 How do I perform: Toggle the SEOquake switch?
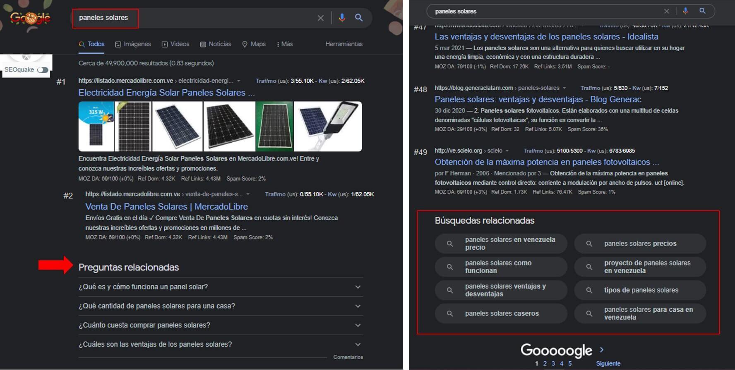pyautogui.click(x=43, y=70)
